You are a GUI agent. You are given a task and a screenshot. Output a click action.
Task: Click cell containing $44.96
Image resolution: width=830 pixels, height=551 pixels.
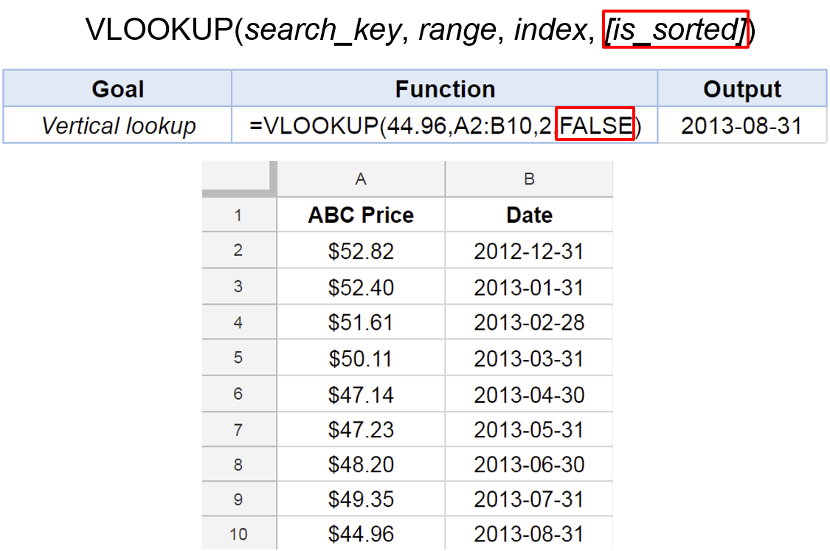coord(361,533)
